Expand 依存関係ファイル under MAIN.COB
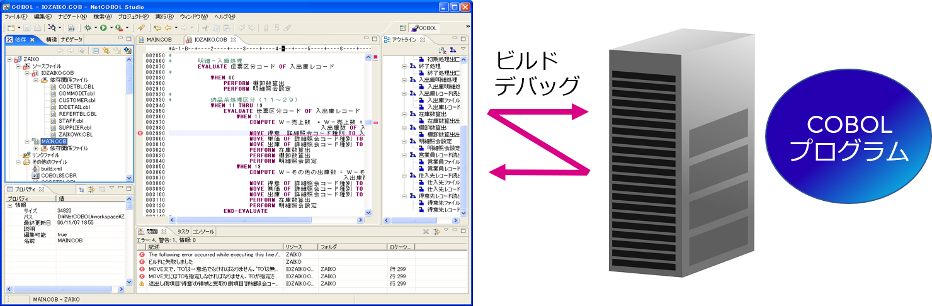This screenshot has width=932, height=306. tap(36, 148)
